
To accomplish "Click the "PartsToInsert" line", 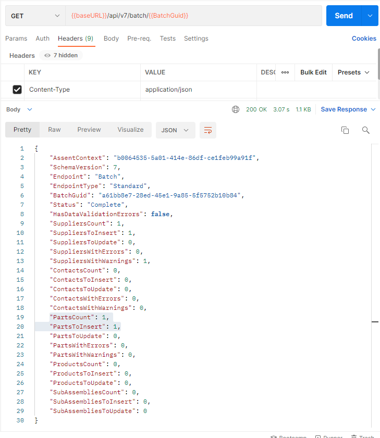I will click(x=85, y=327).
